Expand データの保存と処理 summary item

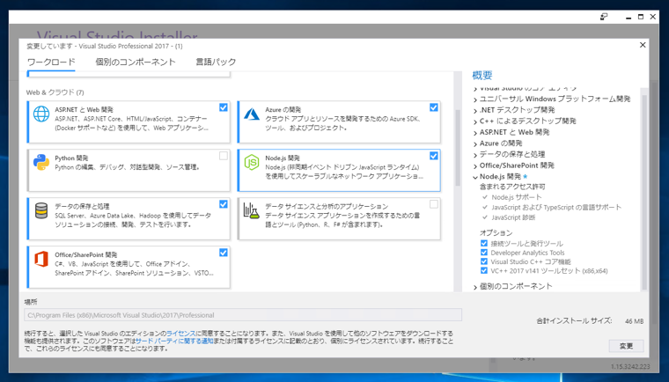[x=475, y=155]
